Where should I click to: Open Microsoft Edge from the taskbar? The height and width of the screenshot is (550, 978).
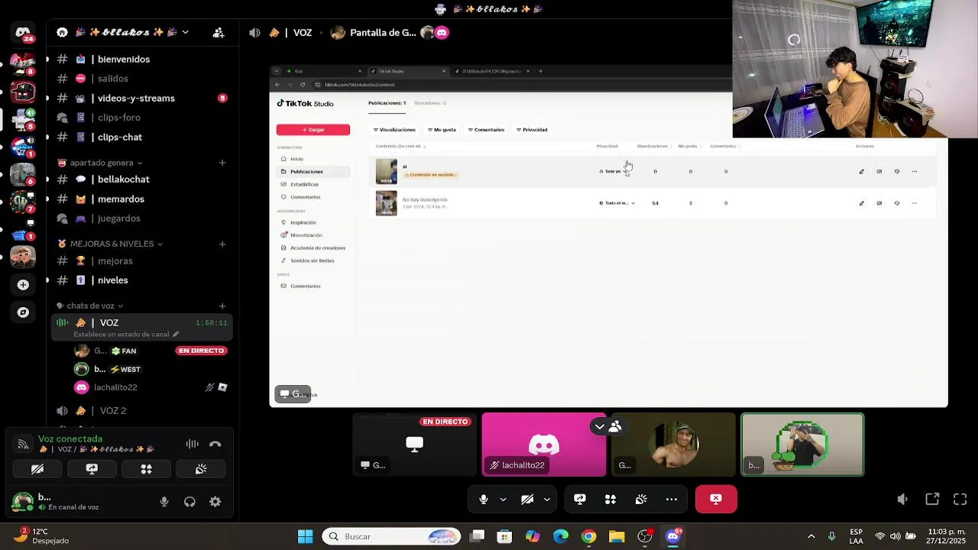click(561, 536)
